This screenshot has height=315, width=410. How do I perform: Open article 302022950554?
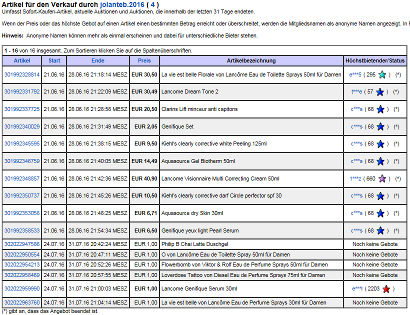[22, 254]
